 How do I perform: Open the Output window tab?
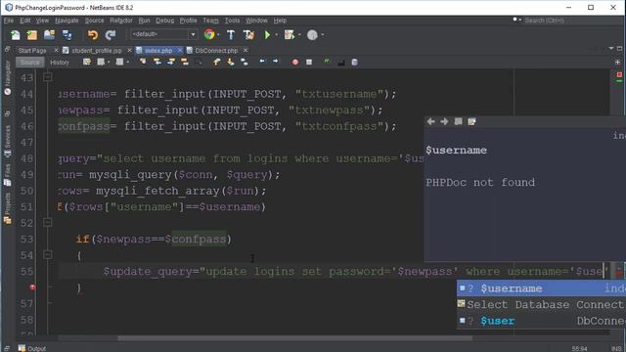point(32,348)
